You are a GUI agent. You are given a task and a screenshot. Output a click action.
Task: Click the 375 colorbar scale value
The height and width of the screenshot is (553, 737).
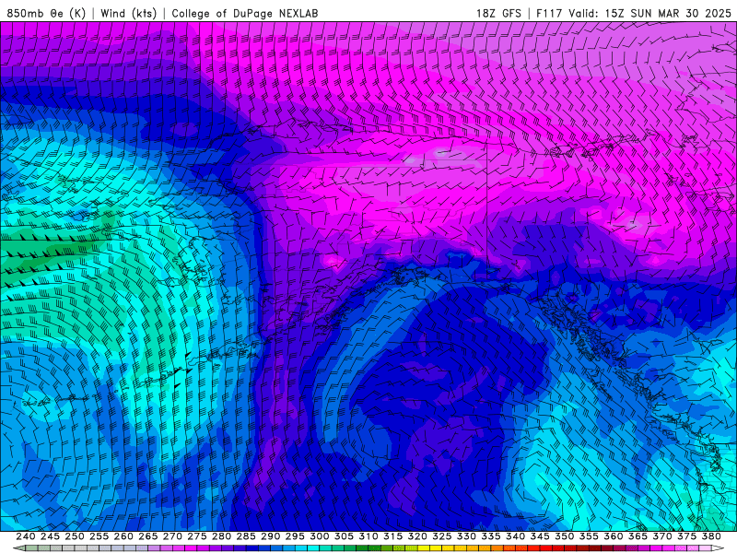pyautogui.click(x=686, y=536)
